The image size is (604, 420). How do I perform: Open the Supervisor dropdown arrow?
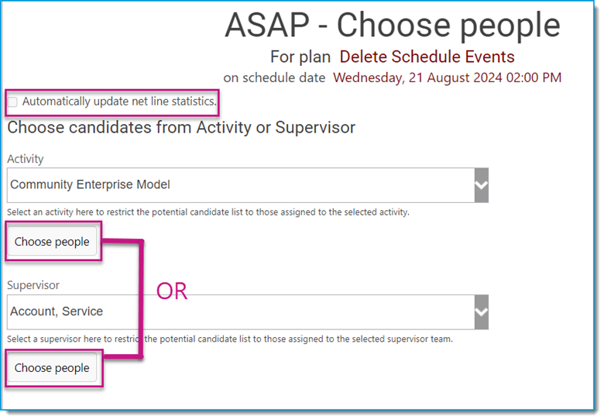coord(482,312)
